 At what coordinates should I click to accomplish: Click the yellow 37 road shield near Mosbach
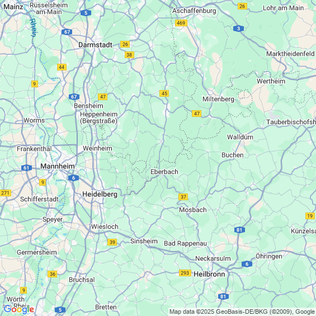click(183, 197)
